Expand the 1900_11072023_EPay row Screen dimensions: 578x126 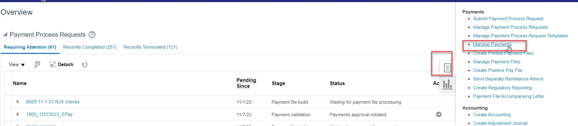tap(18, 114)
